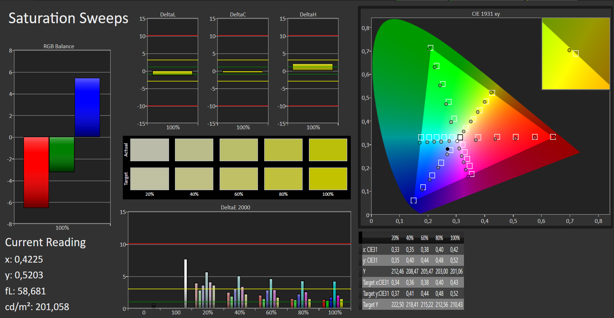The image size is (614, 318).
Task: Click the yellow bar in DeltaL chart
Action: 173,73
